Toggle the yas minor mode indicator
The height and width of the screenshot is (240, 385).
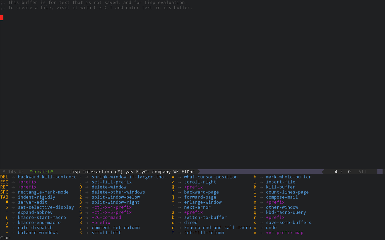tap(129, 172)
